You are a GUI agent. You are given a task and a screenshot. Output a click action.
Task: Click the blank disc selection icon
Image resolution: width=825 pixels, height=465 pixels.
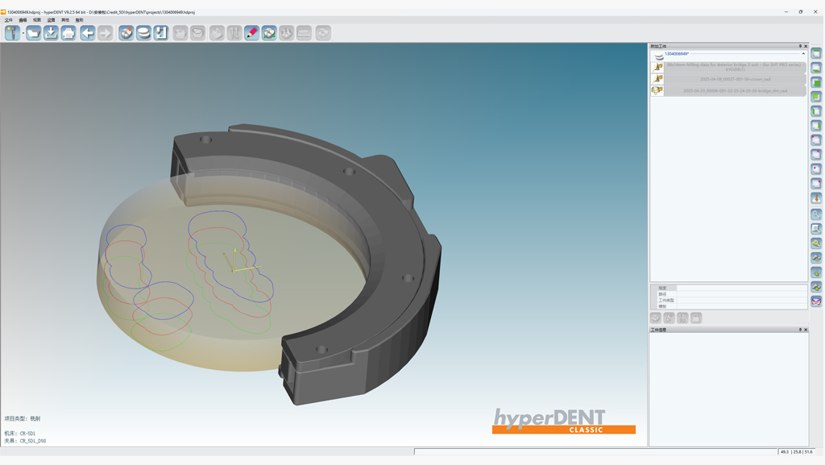(x=143, y=33)
